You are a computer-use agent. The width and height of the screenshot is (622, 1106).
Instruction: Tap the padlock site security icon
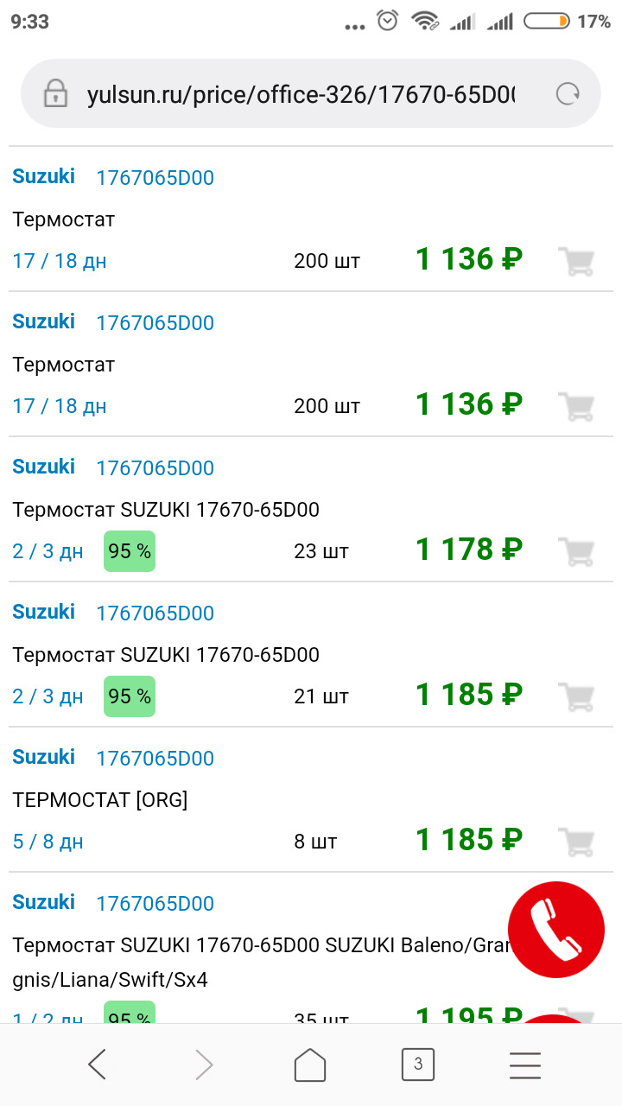pyautogui.click(x=55, y=94)
